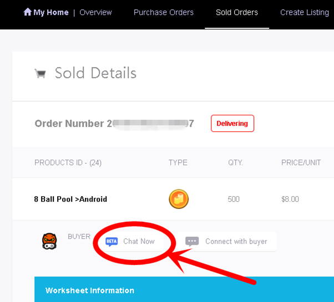Click the Sold Details page heading

(x=95, y=73)
